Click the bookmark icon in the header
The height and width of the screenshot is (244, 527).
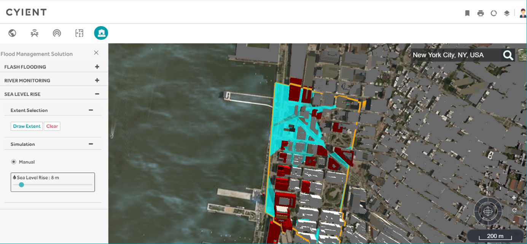[467, 13]
